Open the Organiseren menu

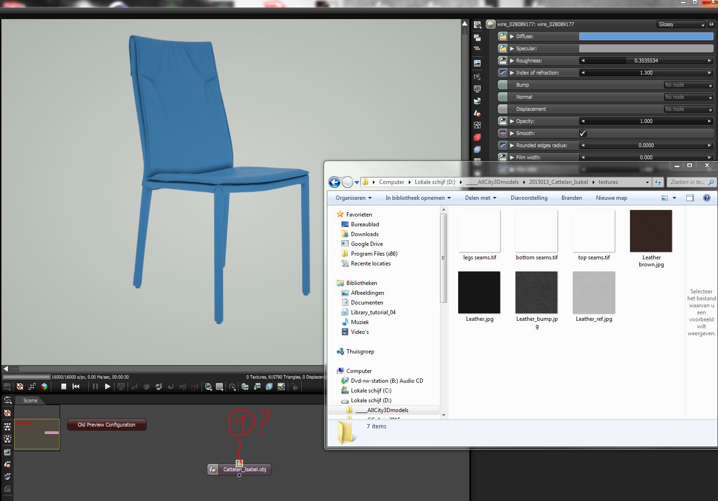(x=353, y=198)
